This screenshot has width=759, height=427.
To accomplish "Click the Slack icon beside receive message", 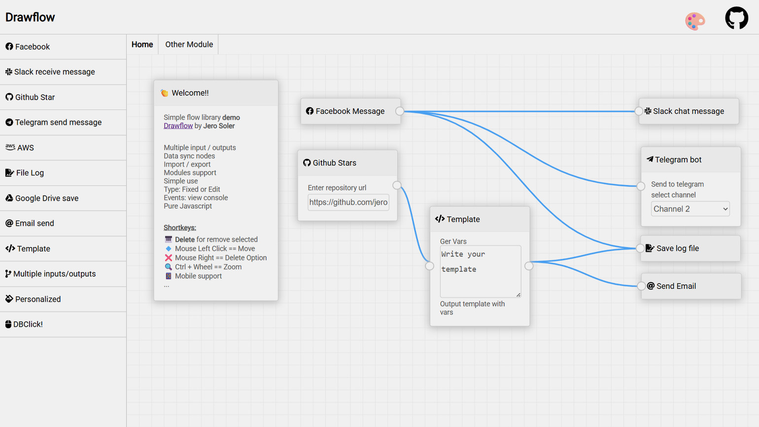I will click(9, 72).
